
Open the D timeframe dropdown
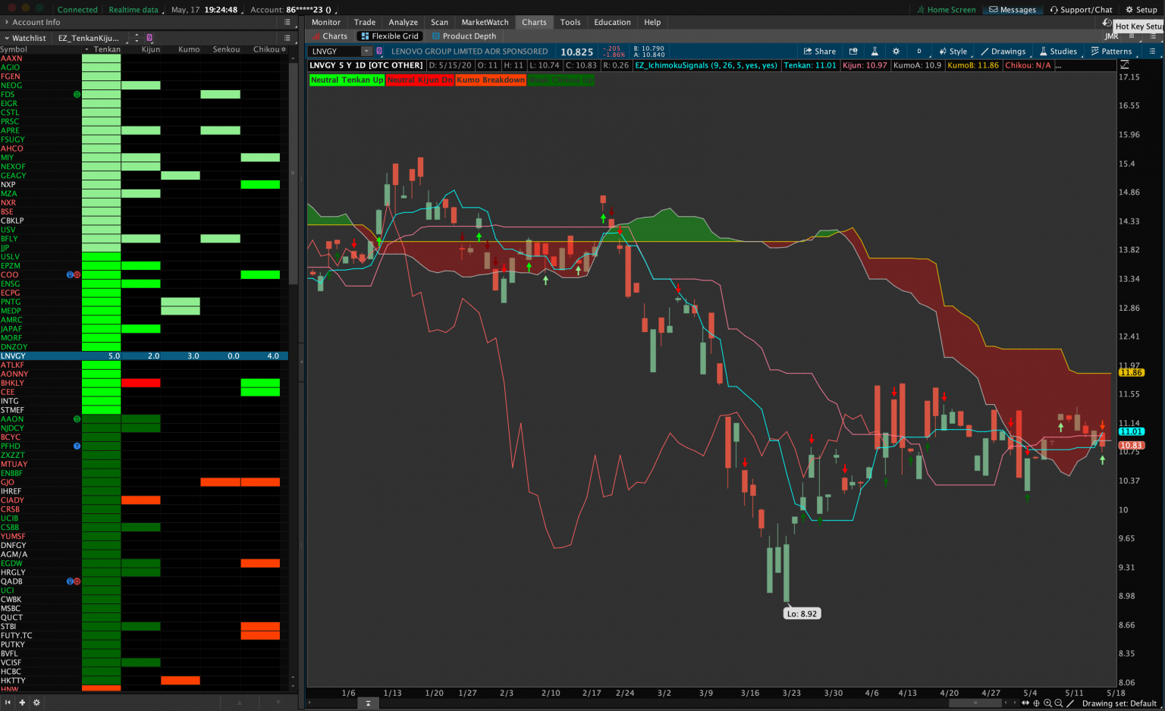click(918, 51)
